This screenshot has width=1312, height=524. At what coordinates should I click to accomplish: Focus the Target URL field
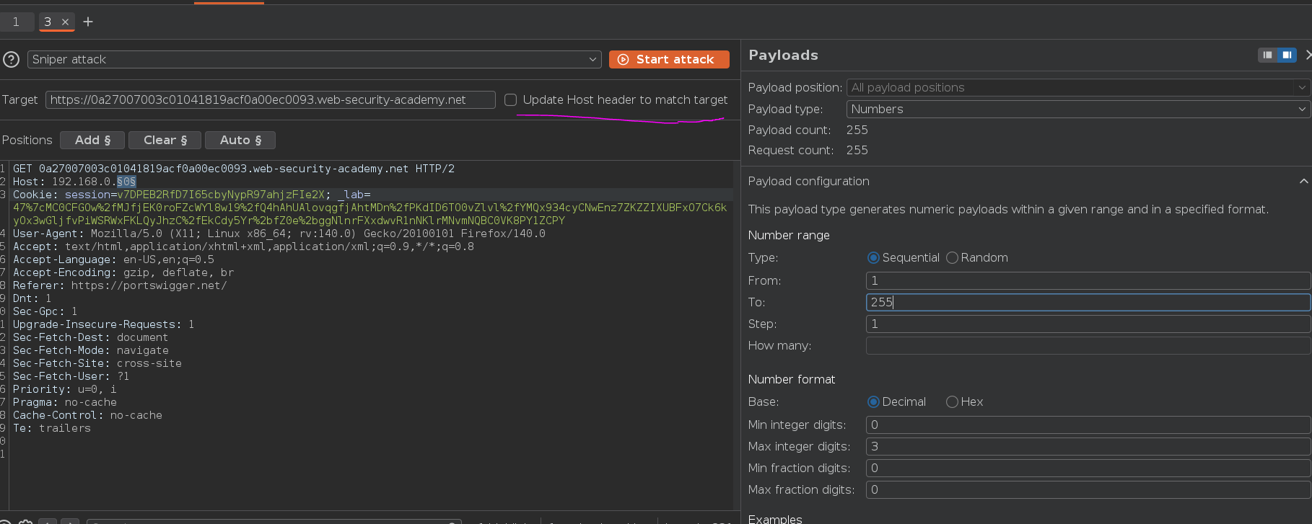[x=271, y=99]
